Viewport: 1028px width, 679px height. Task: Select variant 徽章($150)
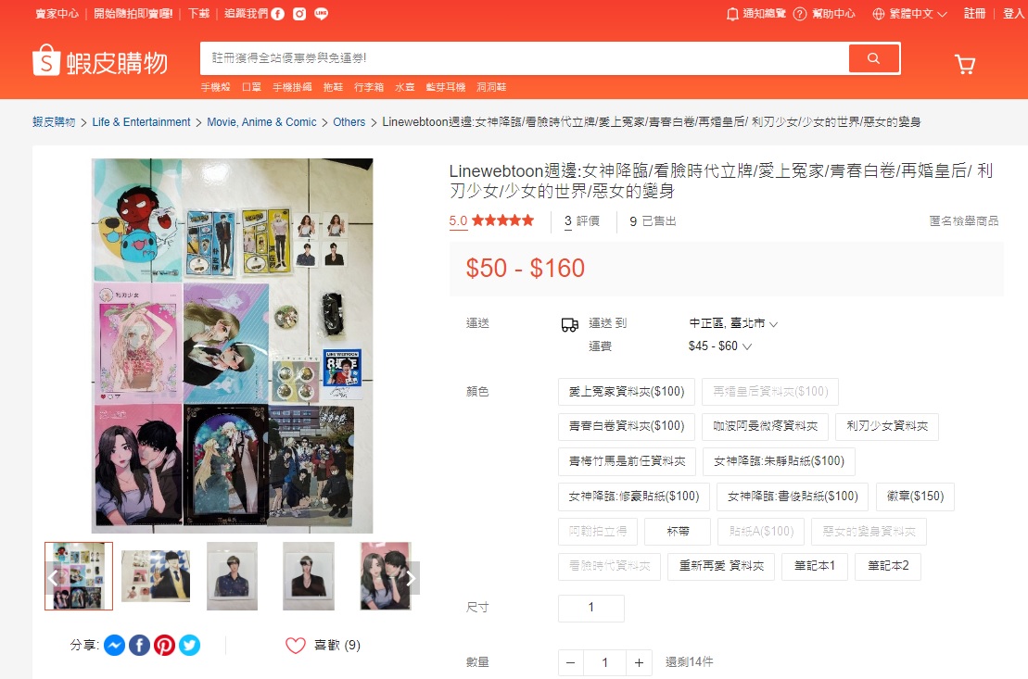915,497
